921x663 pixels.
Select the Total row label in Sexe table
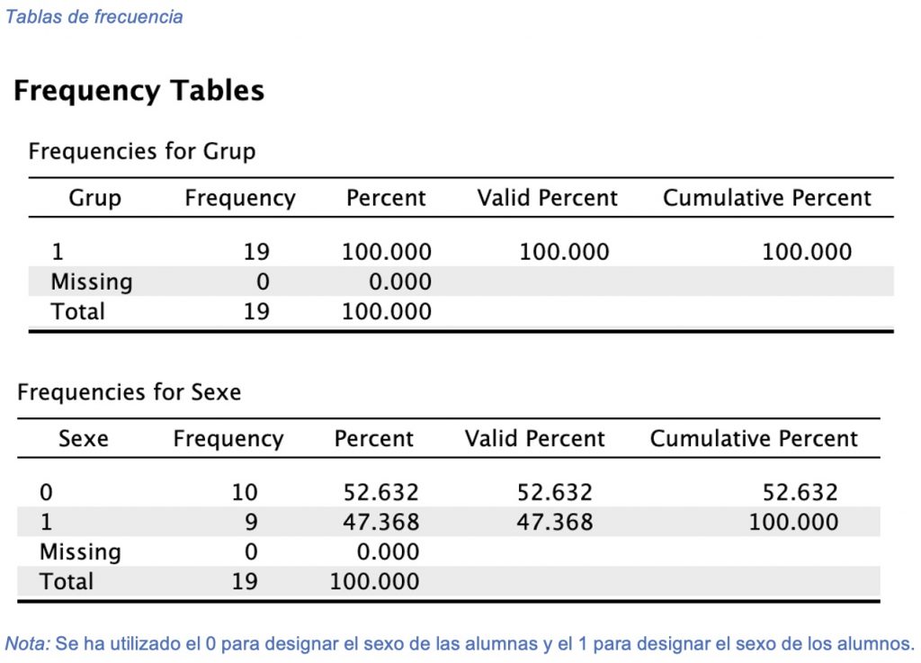click(x=66, y=581)
